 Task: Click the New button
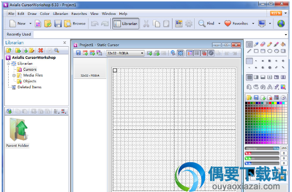pyautogui.click(x=17, y=24)
